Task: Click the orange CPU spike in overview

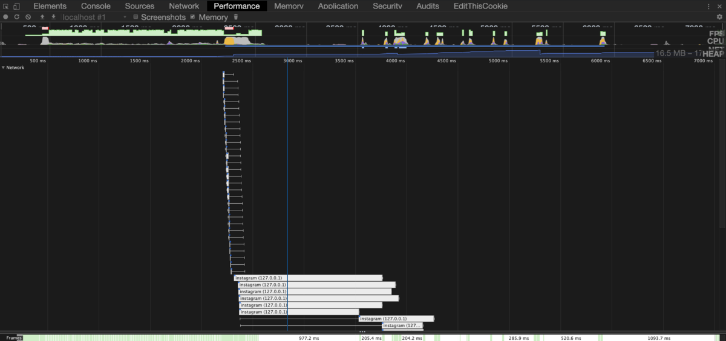Action: tap(230, 41)
